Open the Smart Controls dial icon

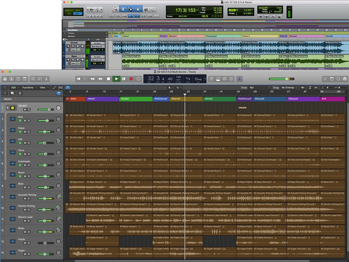click(33, 79)
